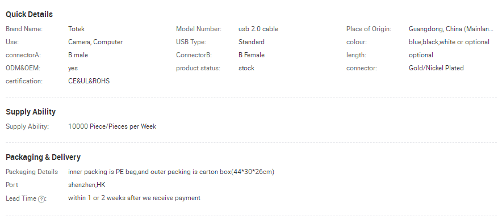This screenshot has width=498, height=216.
Task: Click the colour value blue,black,white or optional
Action: tap(449, 42)
